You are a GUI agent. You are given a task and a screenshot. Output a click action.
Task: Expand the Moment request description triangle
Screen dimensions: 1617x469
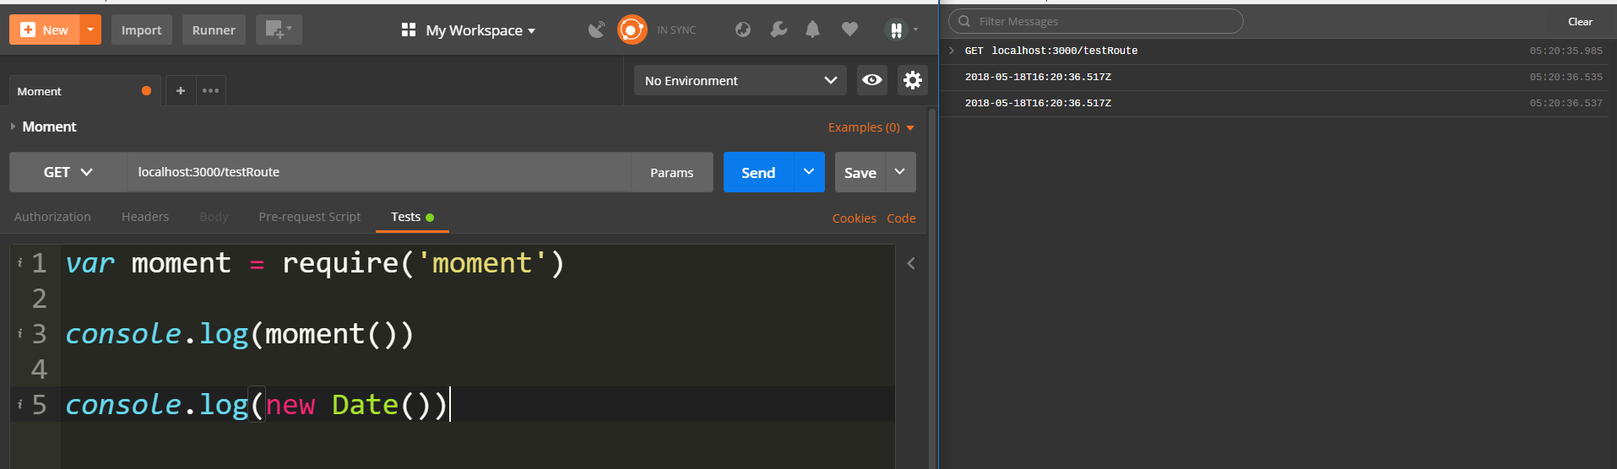pyautogui.click(x=13, y=127)
